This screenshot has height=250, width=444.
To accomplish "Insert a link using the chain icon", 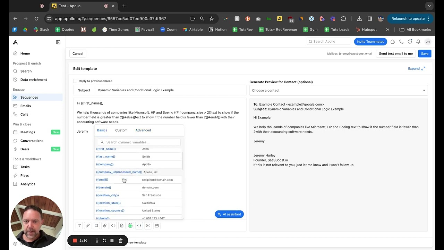I will point(88,226).
